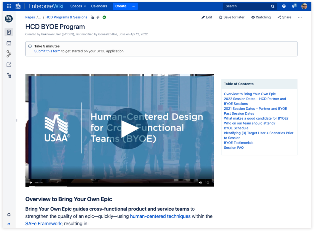This screenshot has width=314, height=231.
Task: Open page more actions ellipsis menu
Action: pyautogui.click(x=300, y=17)
